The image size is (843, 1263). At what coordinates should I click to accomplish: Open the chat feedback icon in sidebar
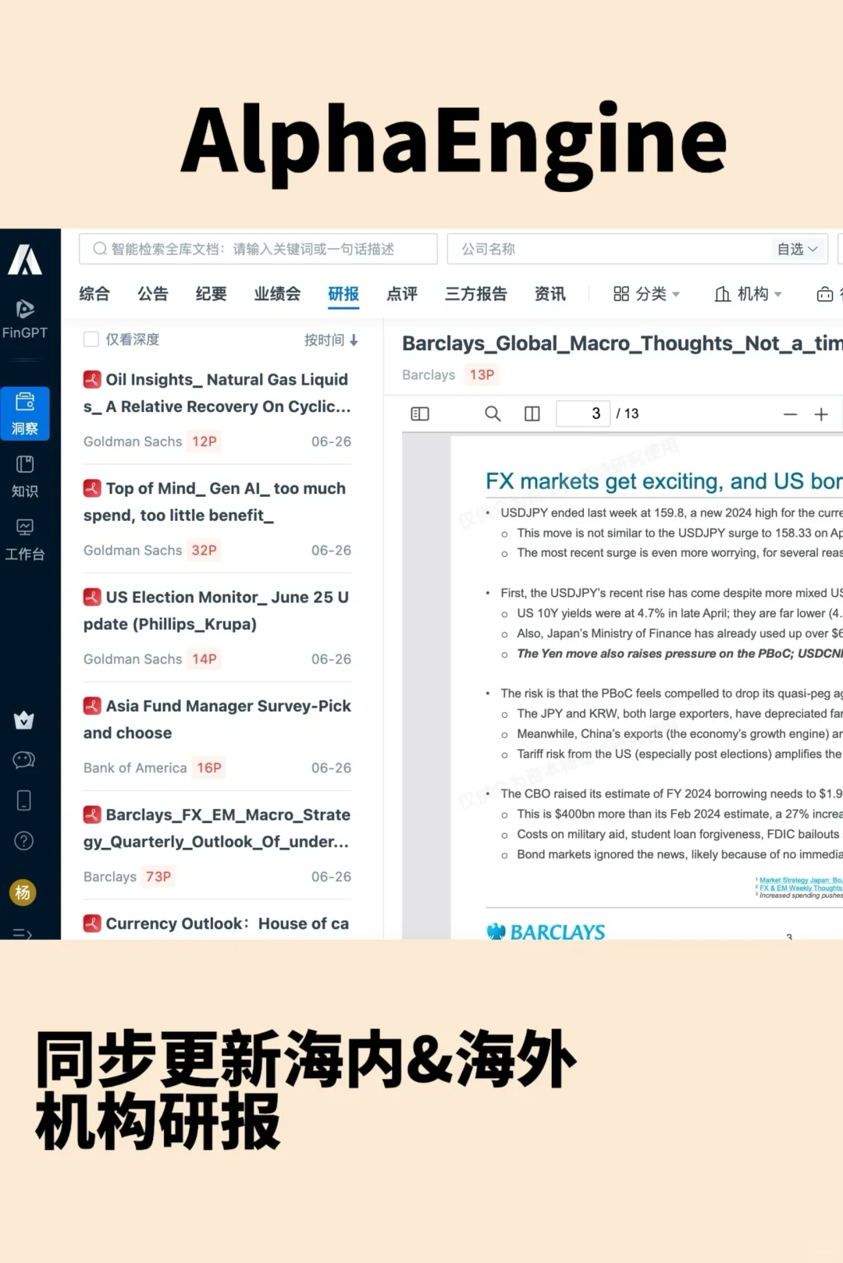(x=24, y=760)
